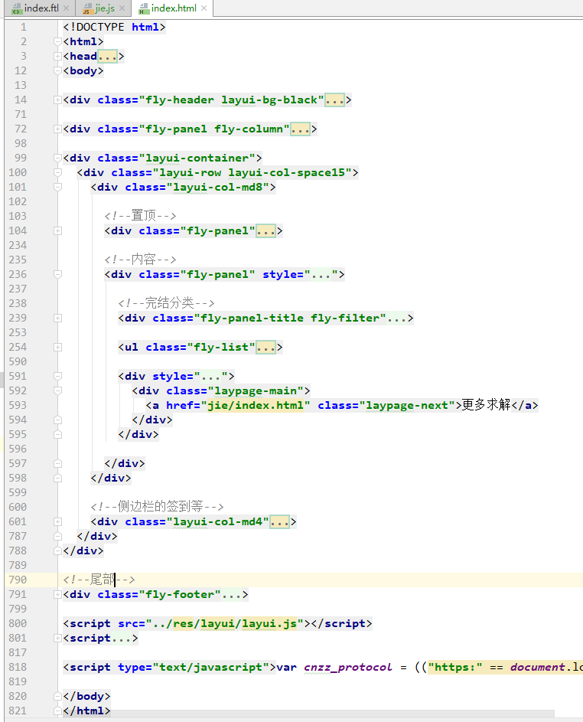The height and width of the screenshot is (722, 583).
Task: Close the jie.js tab
Action: pos(122,8)
